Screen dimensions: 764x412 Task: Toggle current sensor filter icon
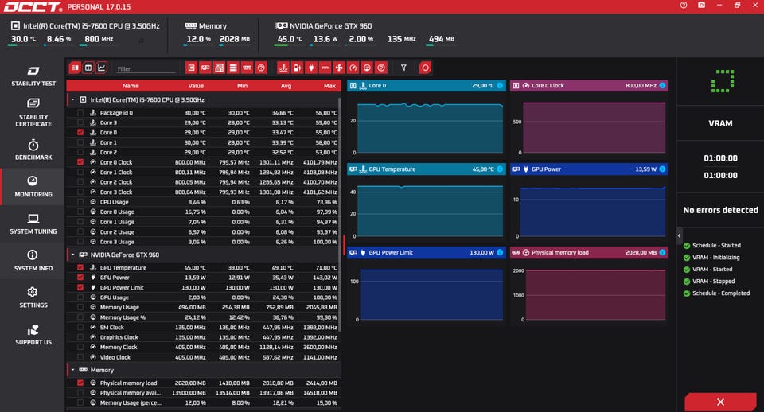coord(325,68)
